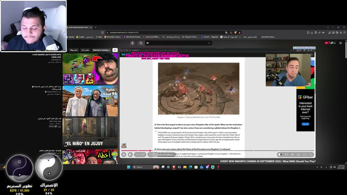Switch player to theater mode
The image size is (347, 195).
(298, 155)
